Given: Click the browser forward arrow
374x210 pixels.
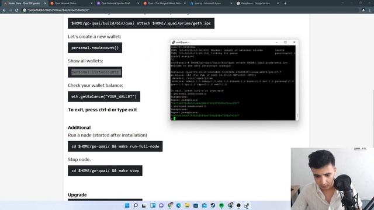Looking at the screenshot, I should pyautogui.click(x=11, y=10).
